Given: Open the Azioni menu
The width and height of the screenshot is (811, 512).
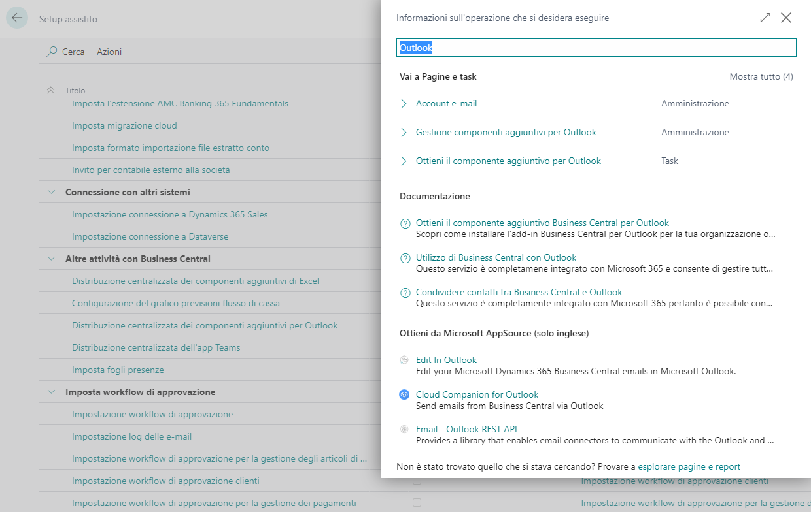Looking at the screenshot, I should (109, 52).
